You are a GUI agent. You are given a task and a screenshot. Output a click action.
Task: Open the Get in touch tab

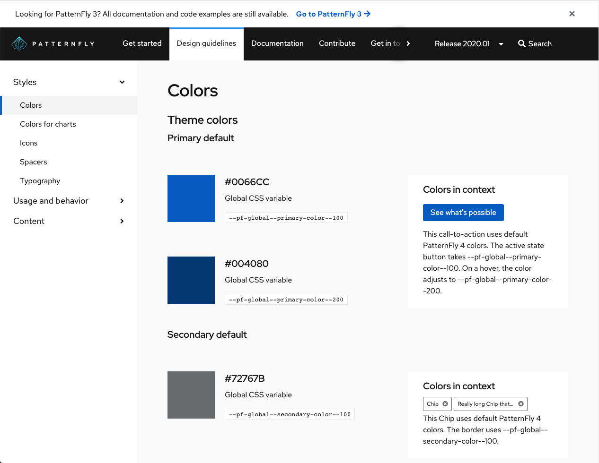[x=385, y=43]
